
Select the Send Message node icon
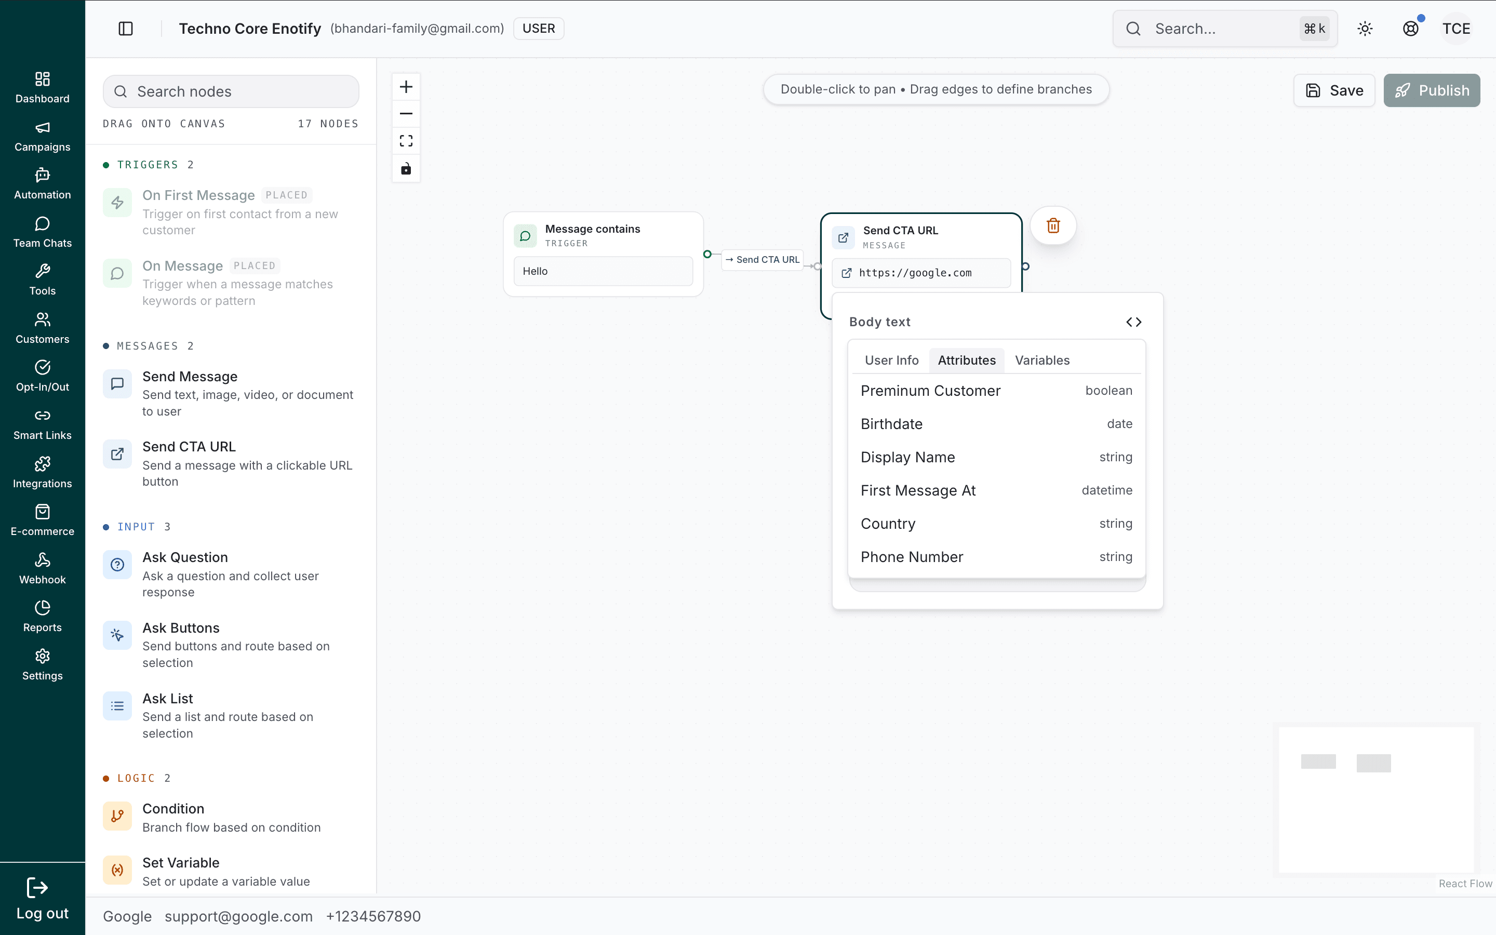(117, 384)
